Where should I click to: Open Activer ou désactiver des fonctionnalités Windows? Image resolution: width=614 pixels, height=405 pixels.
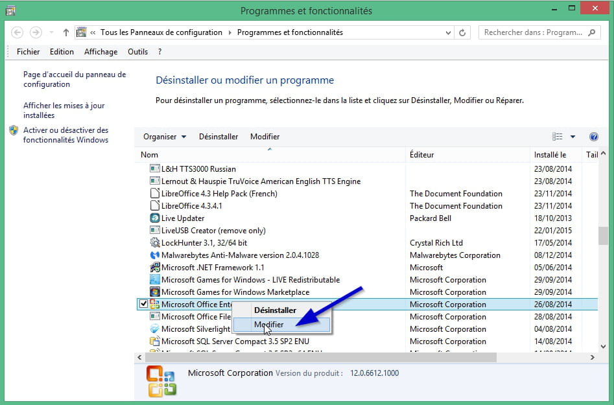point(65,135)
